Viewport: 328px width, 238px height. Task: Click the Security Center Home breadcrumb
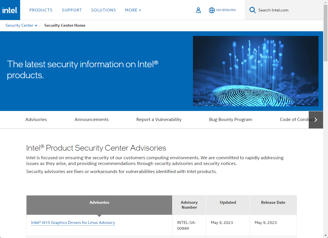point(65,25)
